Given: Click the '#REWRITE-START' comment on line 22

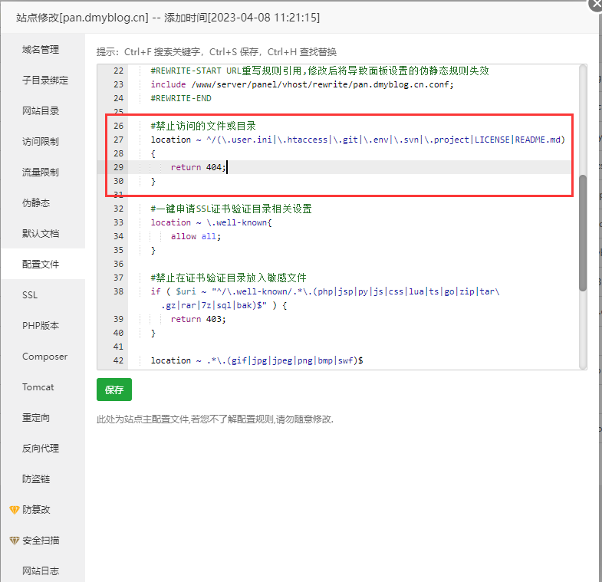Looking at the screenshot, I should pyautogui.click(x=320, y=71).
